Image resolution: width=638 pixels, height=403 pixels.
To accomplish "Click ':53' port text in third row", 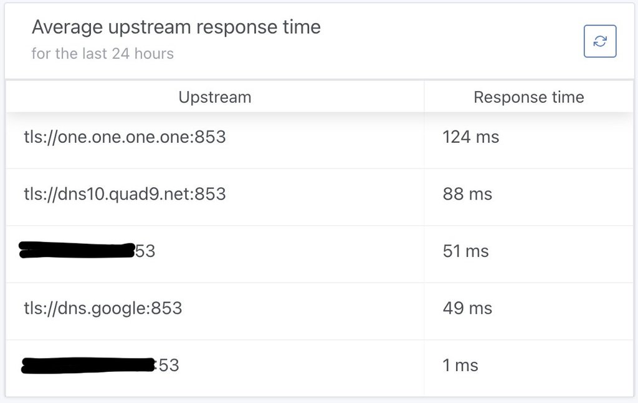I will [145, 251].
